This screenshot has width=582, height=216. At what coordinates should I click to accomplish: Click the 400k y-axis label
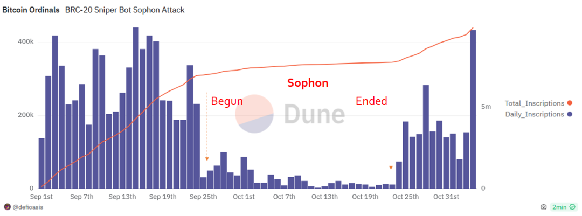pyautogui.click(x=25, y=42)
